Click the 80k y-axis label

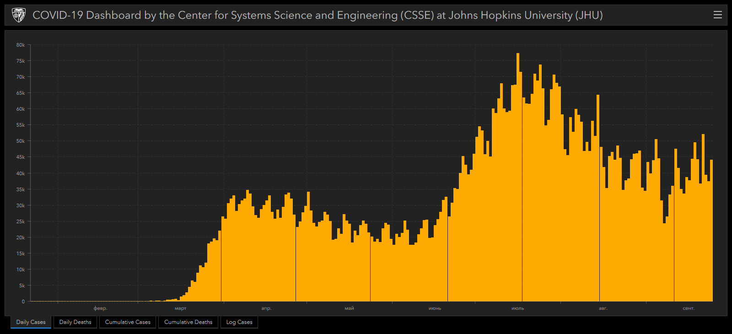point(21,45)
